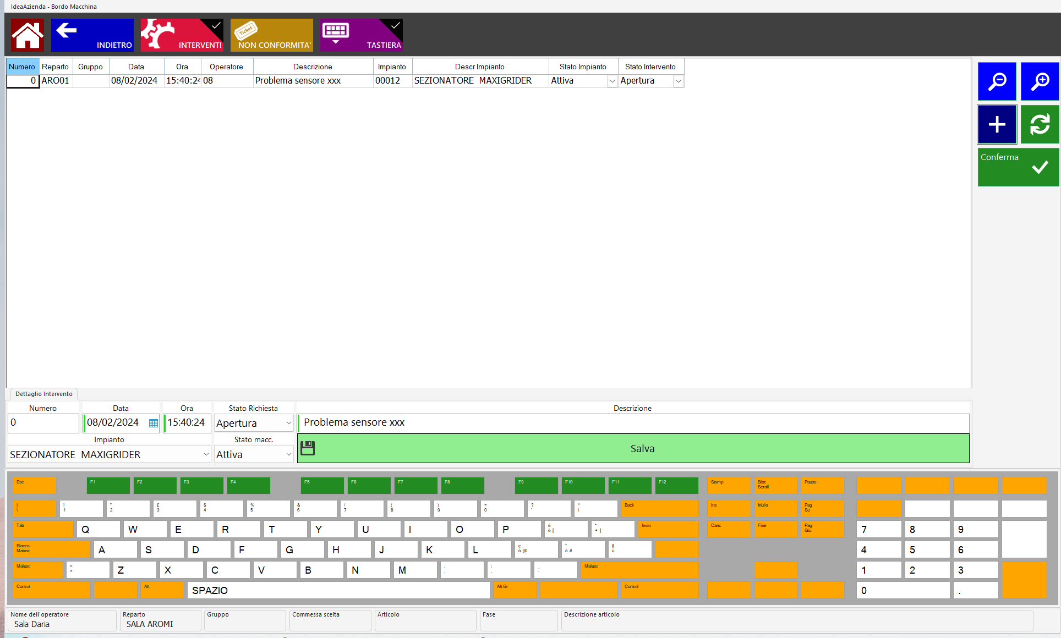
Task: Click the zoom in magnifier icon
Action: point(1040,81)
